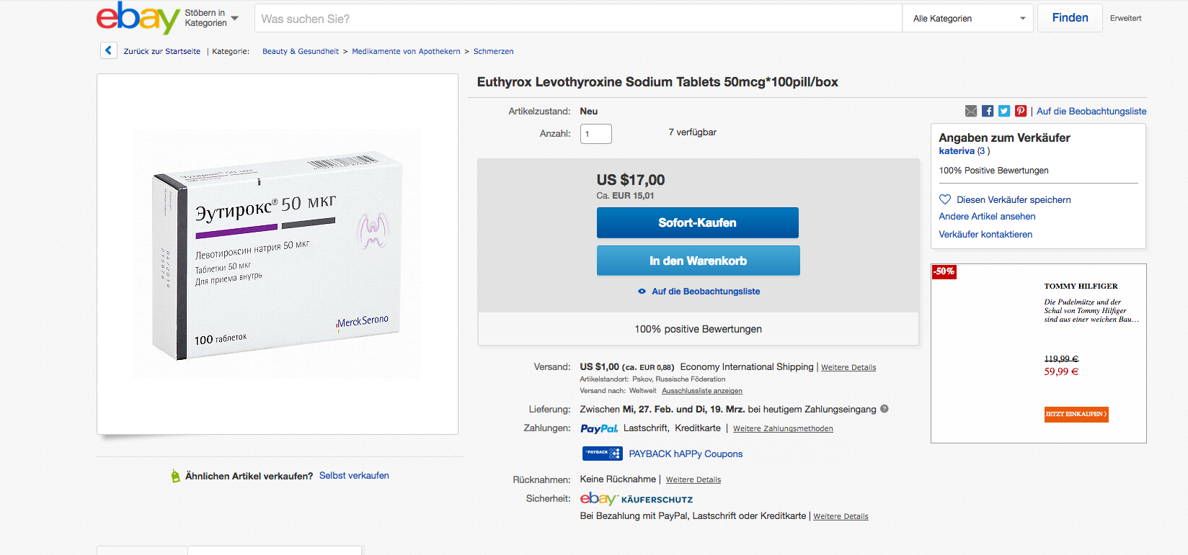Open Medikamente von Apothekern breadcrumb
The height and width of the screenshot is (555, 1188).
point(406,51)
